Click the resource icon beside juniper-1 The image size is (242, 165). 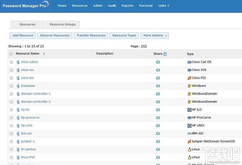click(18, 142)
